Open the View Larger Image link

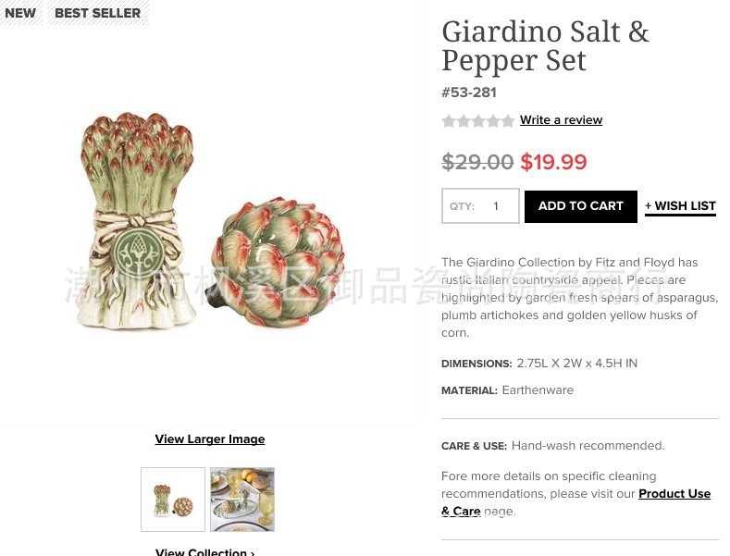point(210,439)
